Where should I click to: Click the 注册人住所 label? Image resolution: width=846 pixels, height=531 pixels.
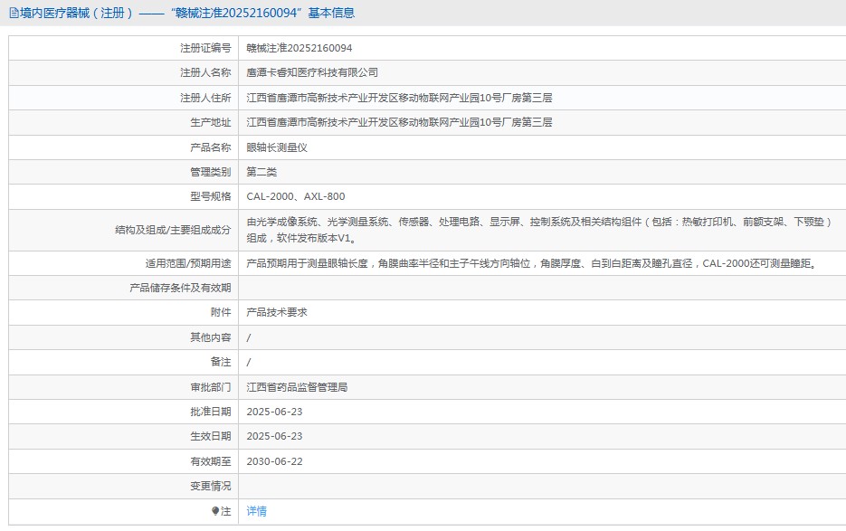coord(205,98)
